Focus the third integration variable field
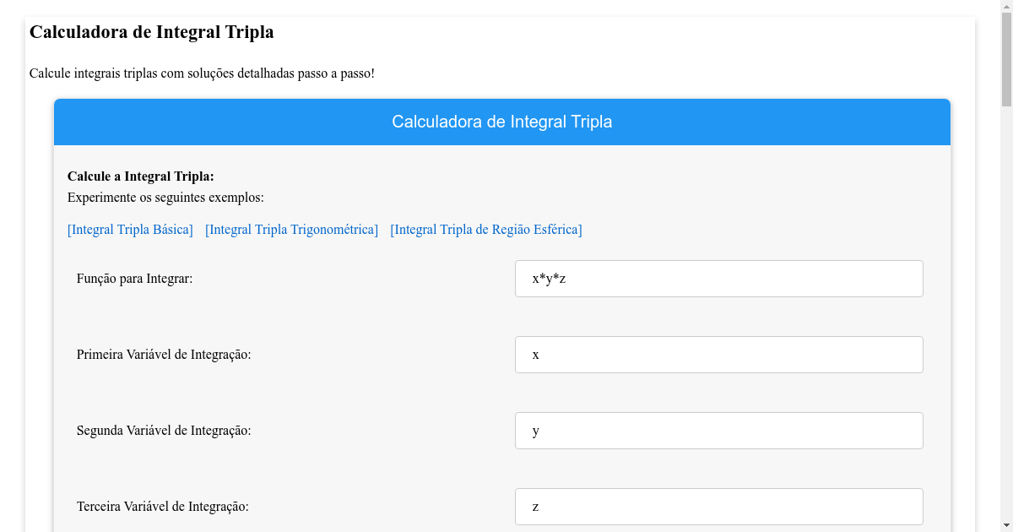This screenshot has width=1013, height=532. pyautogui.click(x=718, y=507)
